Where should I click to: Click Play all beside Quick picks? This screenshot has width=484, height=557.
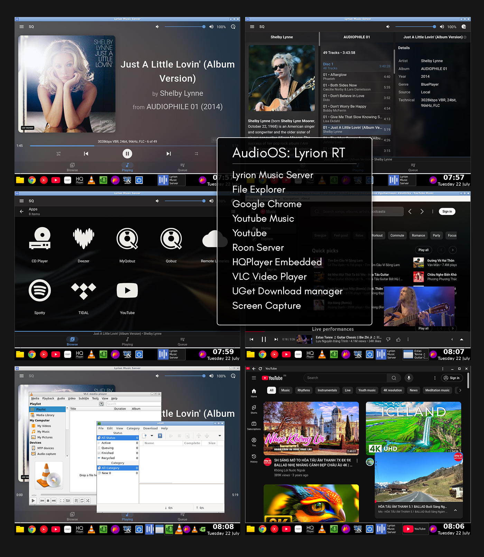[x=423, y=250]
